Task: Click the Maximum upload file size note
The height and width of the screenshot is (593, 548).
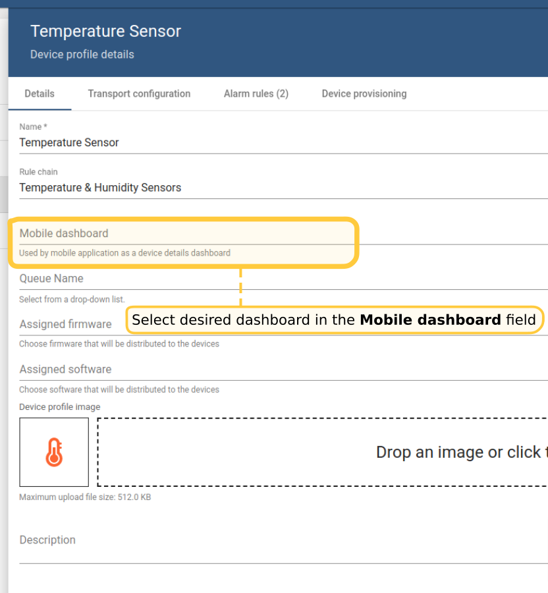Action: [x=85, y=497]
